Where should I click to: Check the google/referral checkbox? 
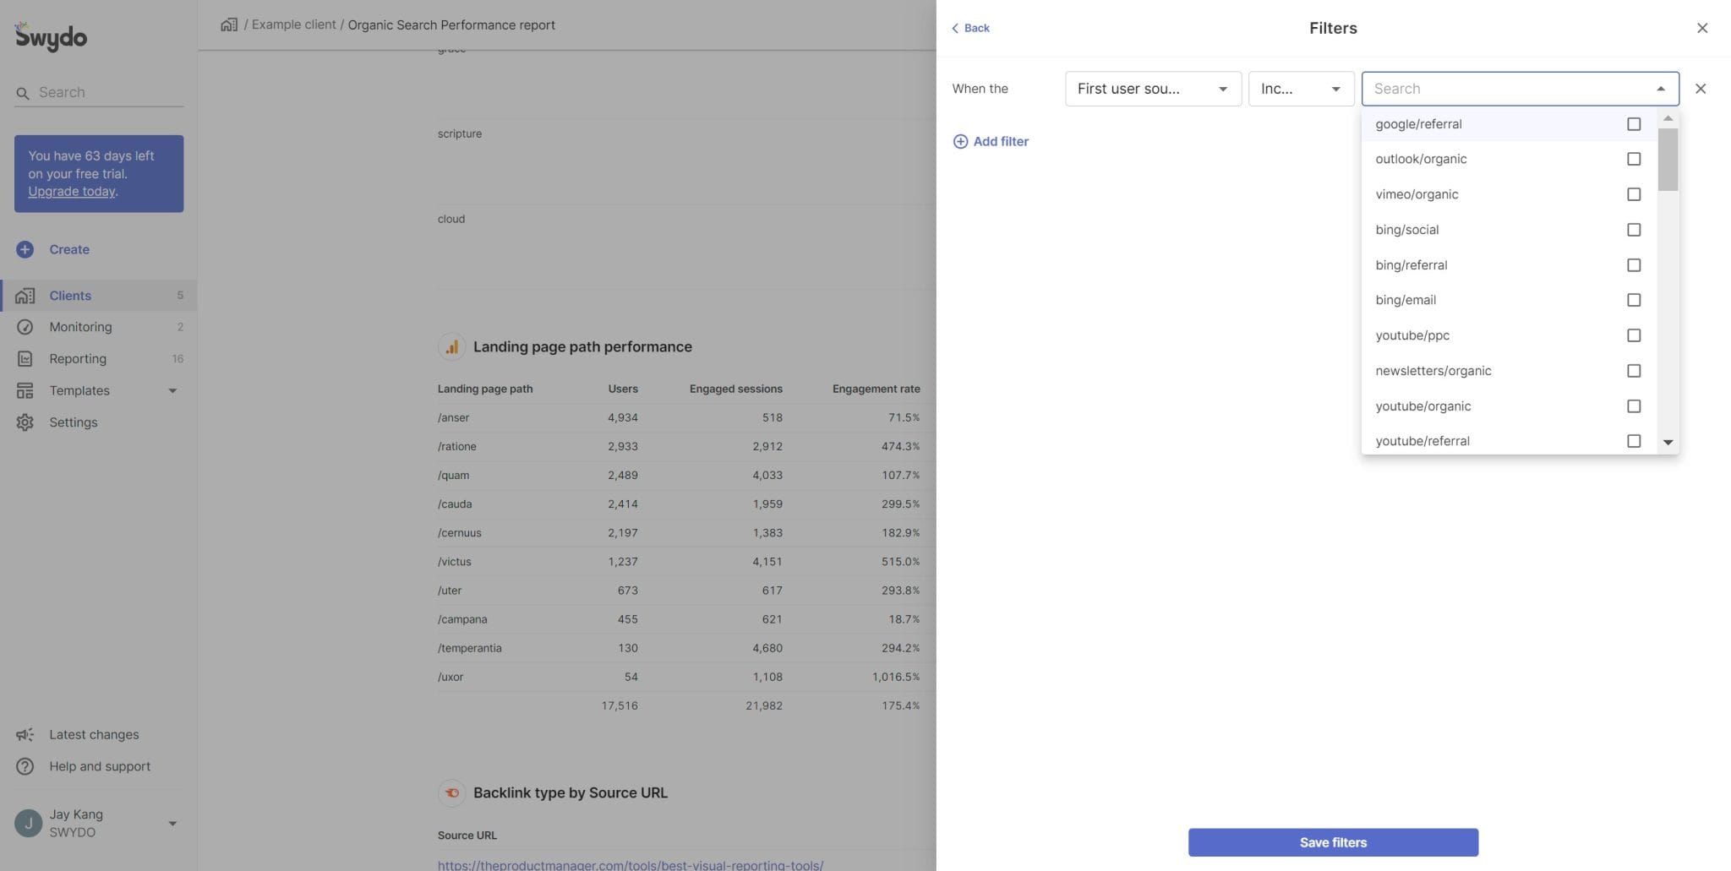coord(1633,123)
